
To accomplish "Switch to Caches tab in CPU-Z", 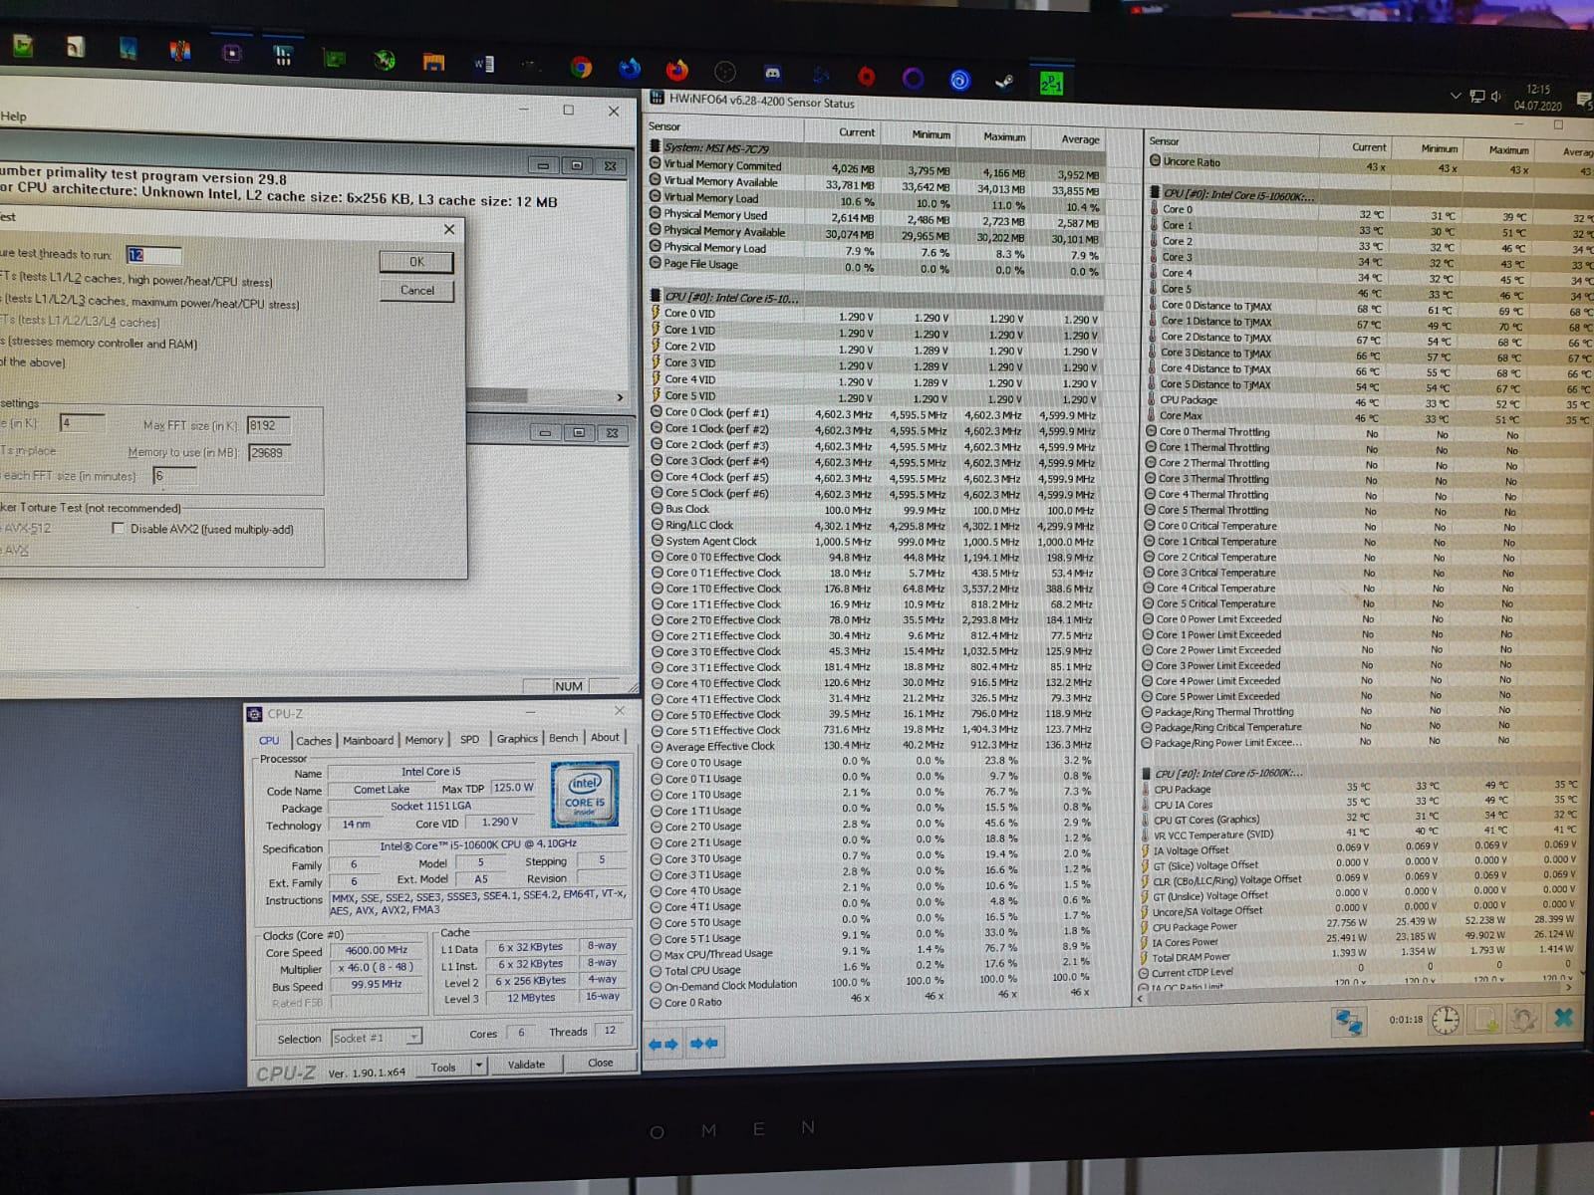I will click(x=314, y=740).
